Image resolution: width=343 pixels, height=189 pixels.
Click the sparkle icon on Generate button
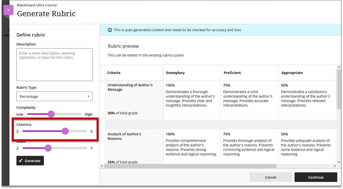(21, 161)
